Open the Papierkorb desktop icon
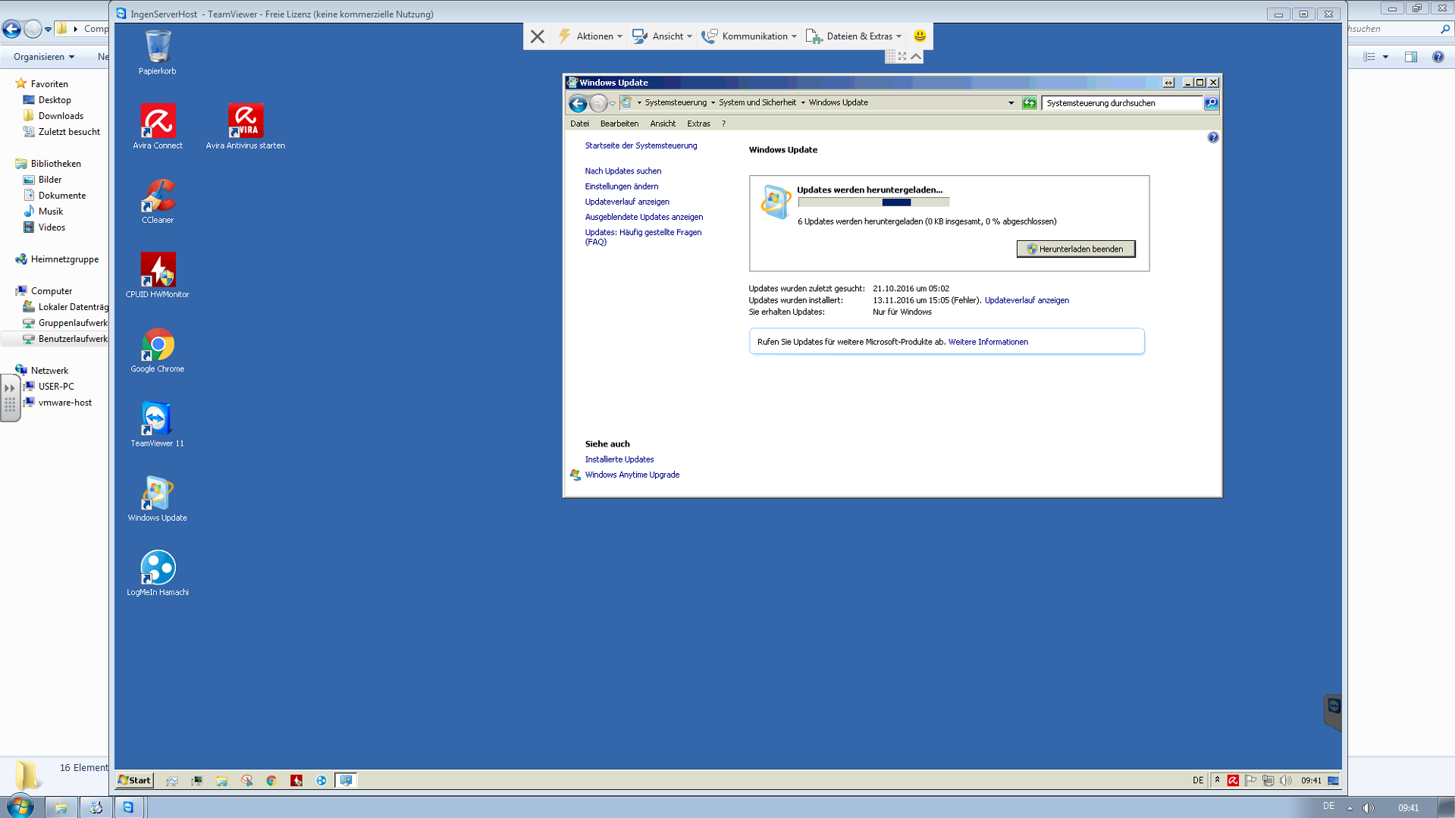The width and height of the screenshot is (1455, 818). point(157,52)
